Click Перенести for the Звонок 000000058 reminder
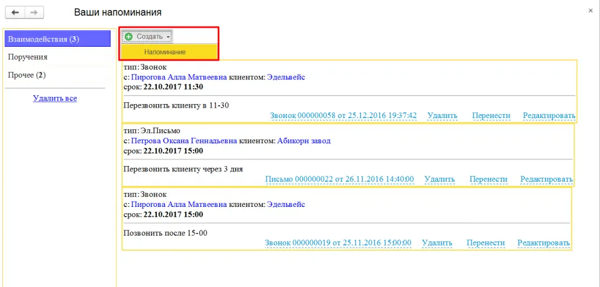This screenshot has height=287, width=600. click(x=491, y=115)
